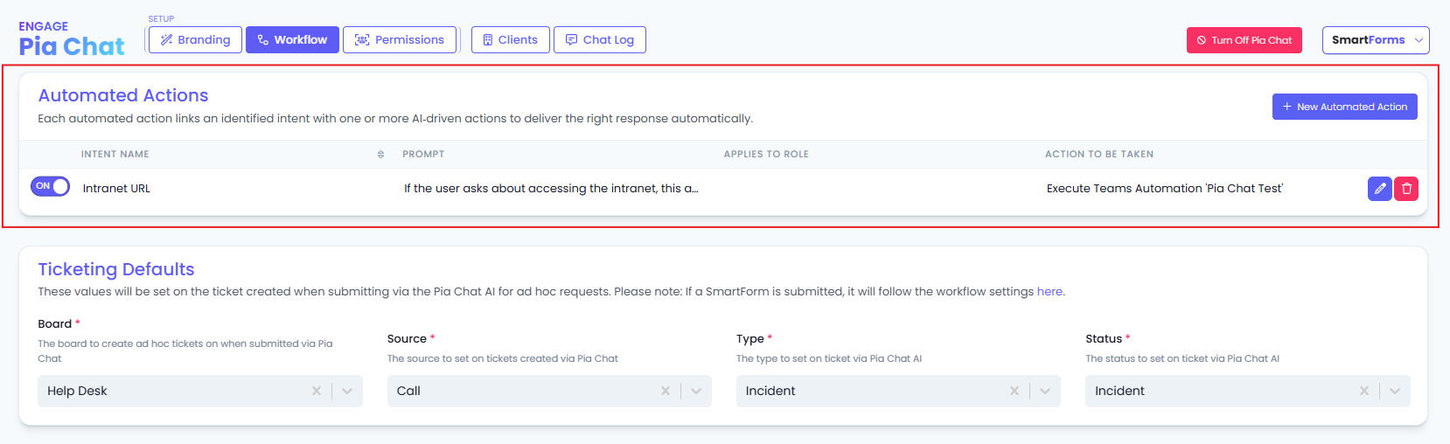1450x444 pixels.
Task: Go to the Chat Log tab
Action: 600,40
